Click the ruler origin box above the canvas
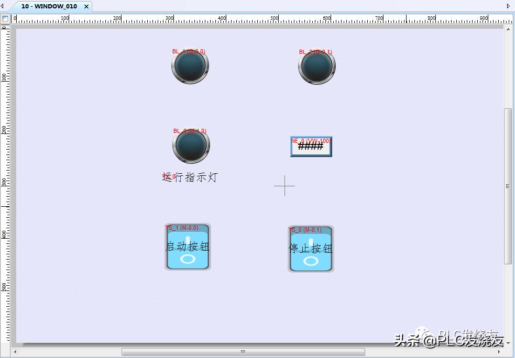Image resolution: width=515 pixels, height=358 pixels. (6, 18)
